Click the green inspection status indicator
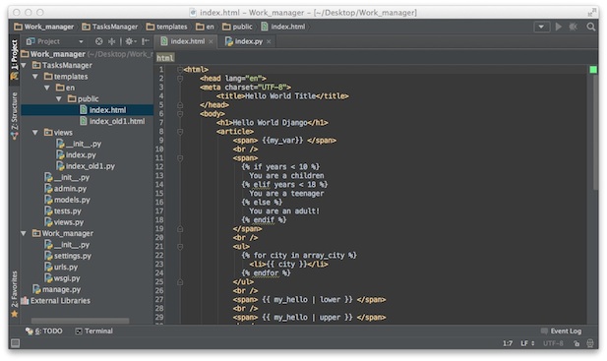607x361 pixels. (593, 70)
